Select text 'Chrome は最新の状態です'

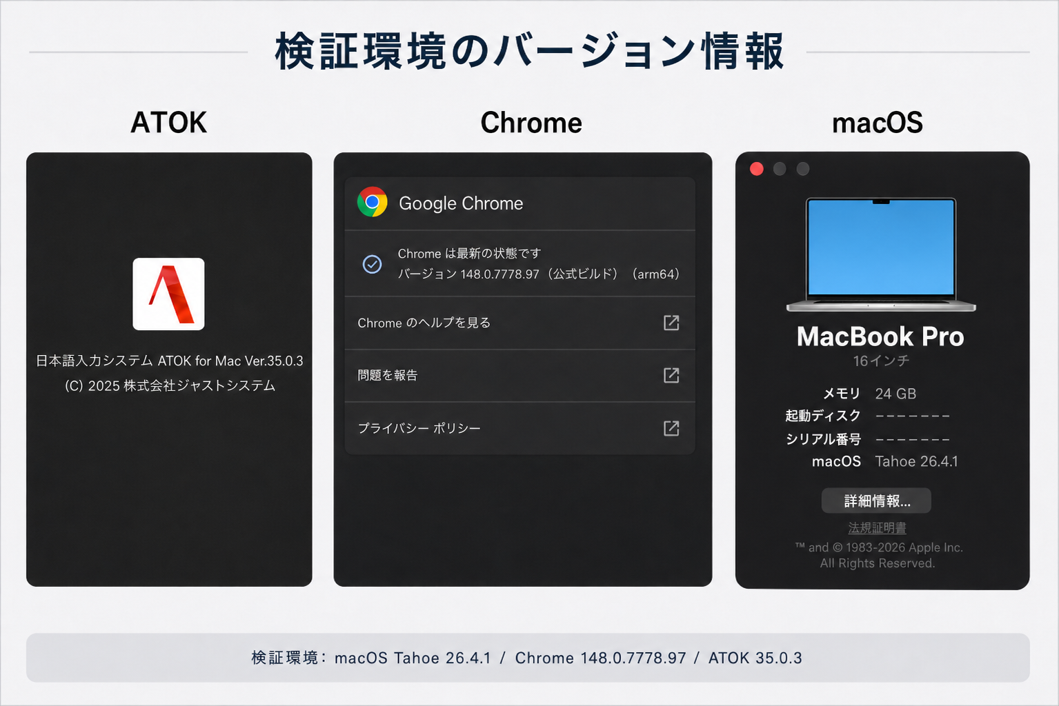(469, 254)
